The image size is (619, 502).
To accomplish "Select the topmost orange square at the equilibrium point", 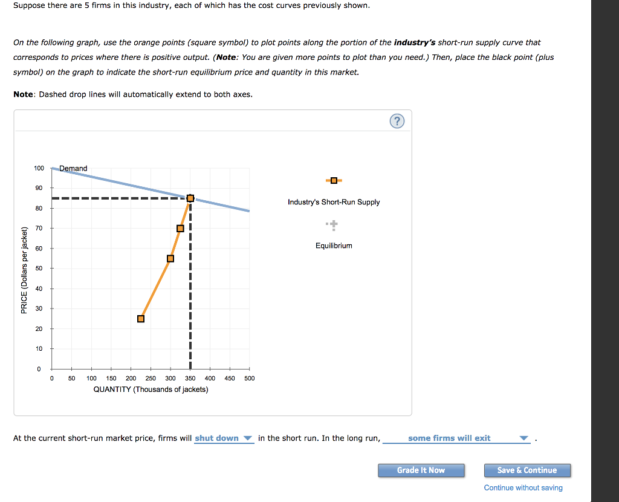I will pyautogui.click(x=190, y=198).
